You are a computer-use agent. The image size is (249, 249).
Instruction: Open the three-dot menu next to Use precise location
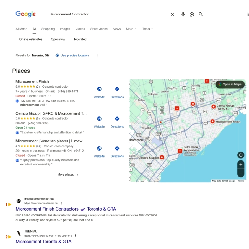[x=98, y=55]
